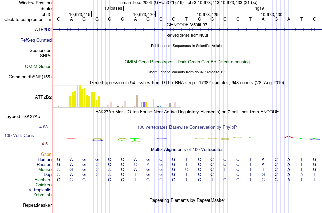Open the RefSeq Curated track label
The width and height of the screenshot is (322, 213).
point(36,40)
